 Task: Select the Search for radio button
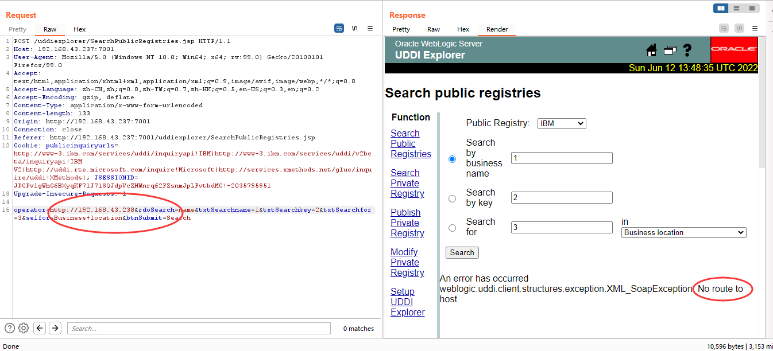452,228
